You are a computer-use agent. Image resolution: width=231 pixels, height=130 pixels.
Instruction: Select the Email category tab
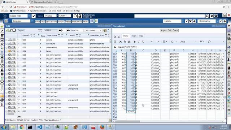(x=38, y=22)
